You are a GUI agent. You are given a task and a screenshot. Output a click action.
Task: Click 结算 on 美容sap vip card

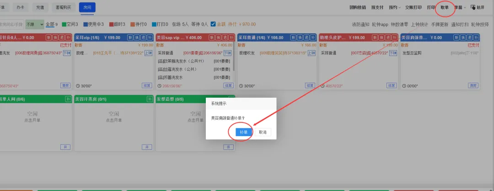click(228, 85)
